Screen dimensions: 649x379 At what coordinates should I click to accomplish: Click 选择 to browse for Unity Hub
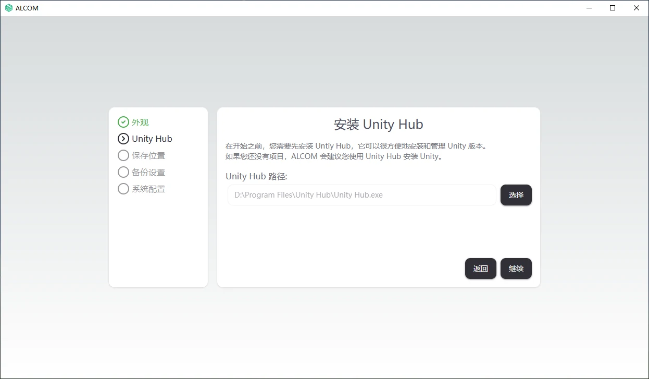[x=516, y=194]
